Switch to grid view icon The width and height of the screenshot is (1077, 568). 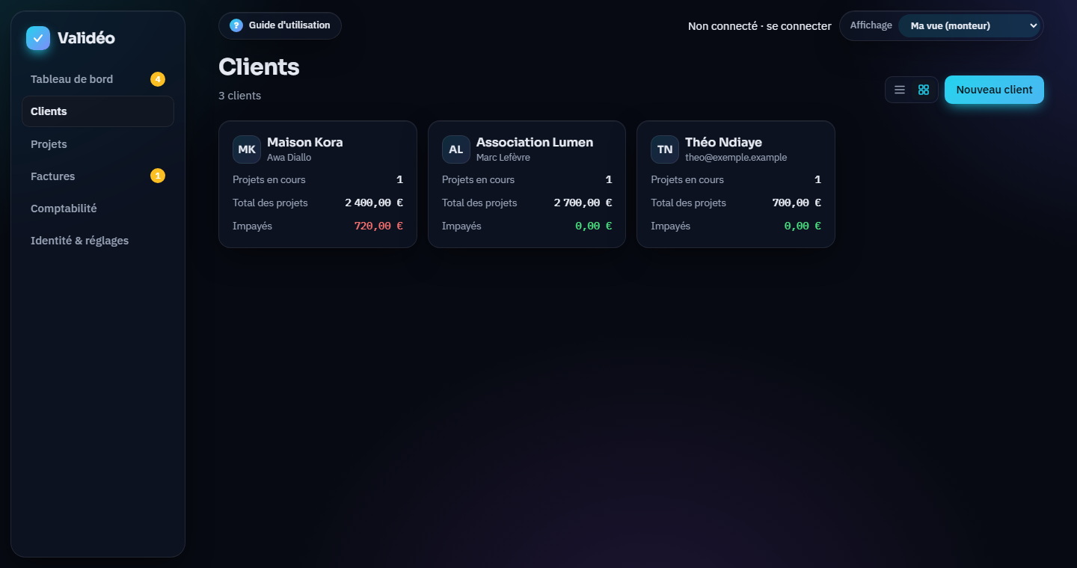pos(924,90)
